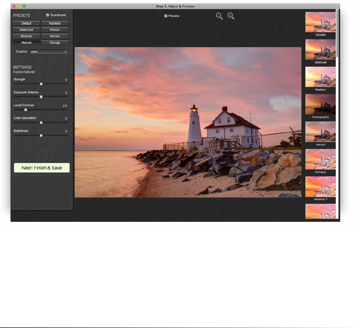The width and height of the screenshot is (358, 328).
Task: Zoom out of the preview image
Action: coord(219,16)
